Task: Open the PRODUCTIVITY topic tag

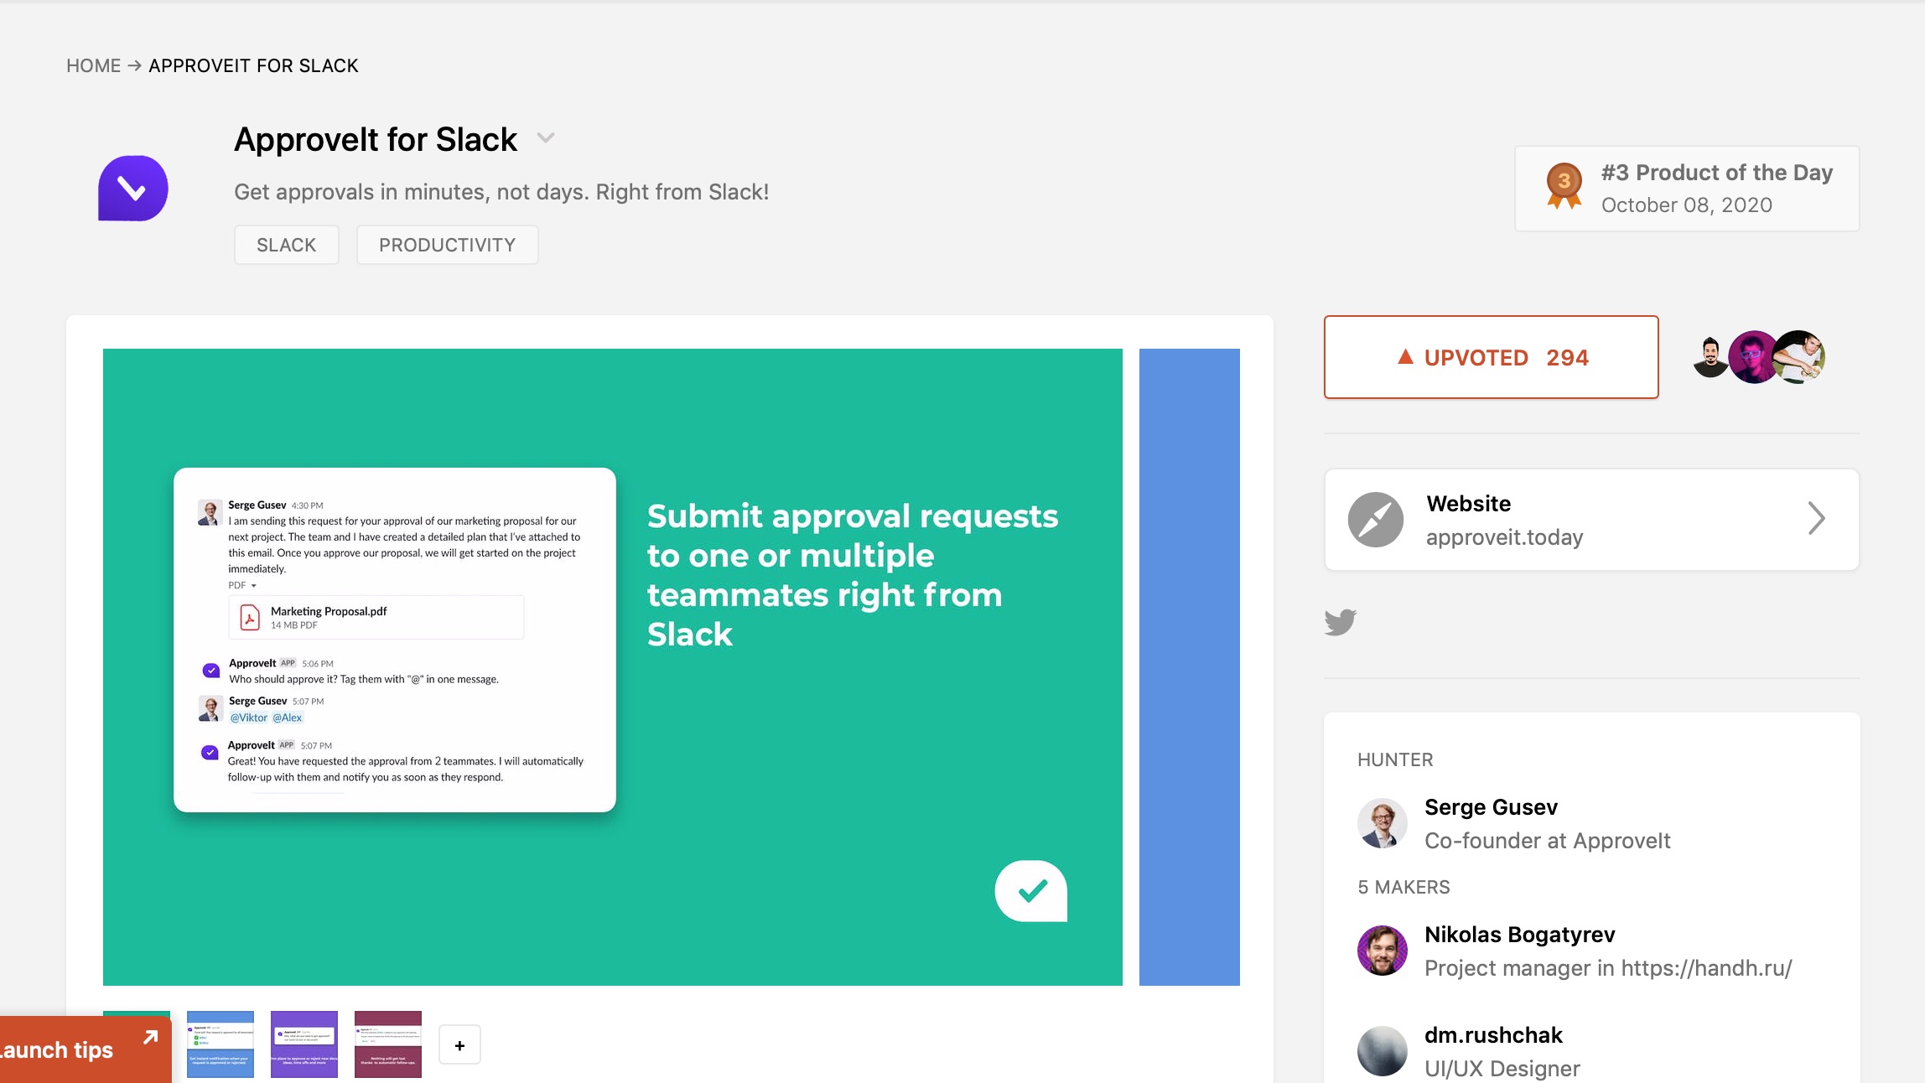Action: click(448, 245)
